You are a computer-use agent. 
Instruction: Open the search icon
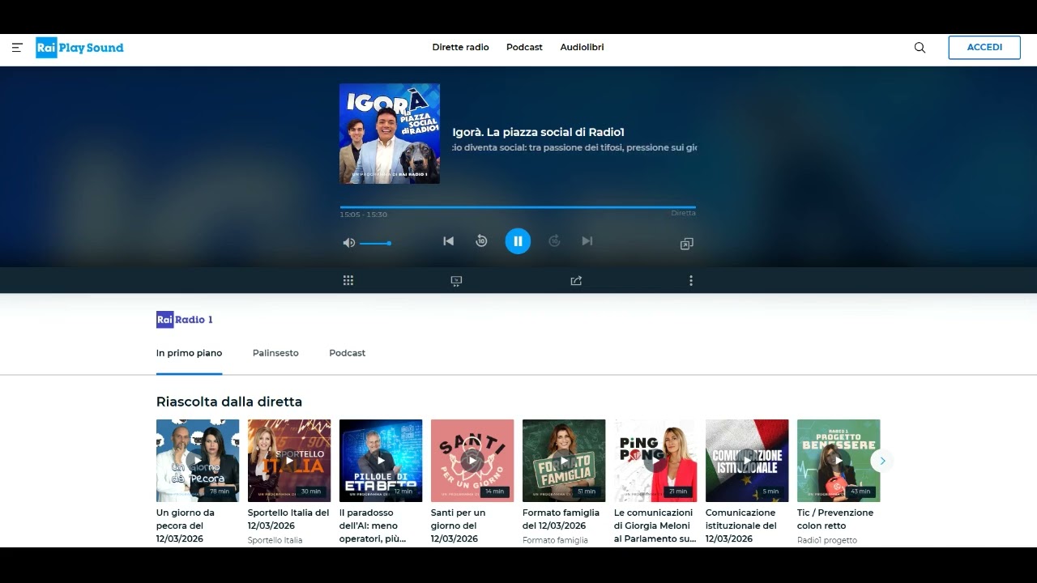920,48
